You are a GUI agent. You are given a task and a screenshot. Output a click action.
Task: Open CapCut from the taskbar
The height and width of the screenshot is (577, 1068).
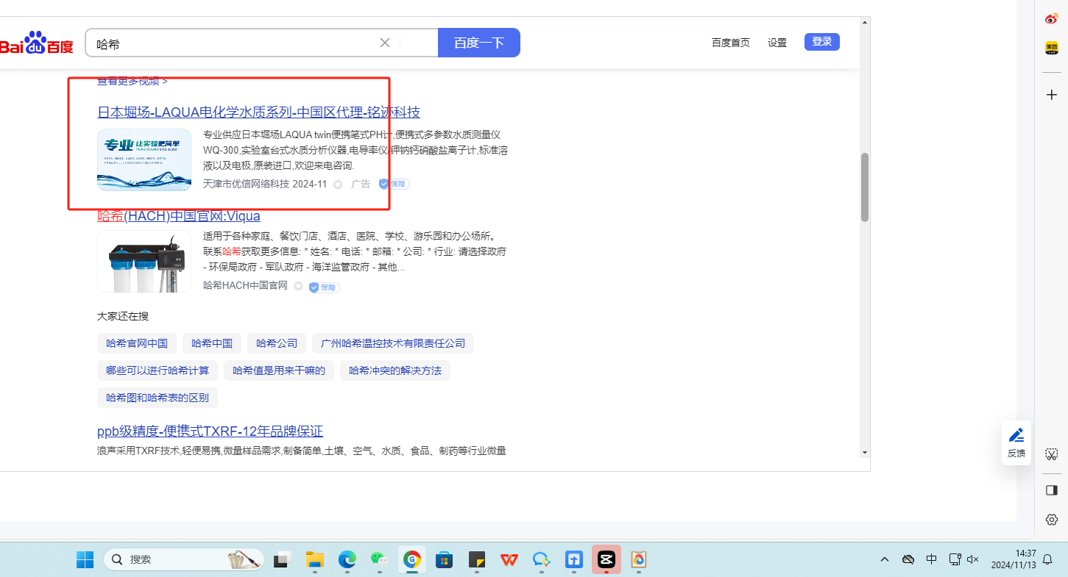(x=606, y=559)
